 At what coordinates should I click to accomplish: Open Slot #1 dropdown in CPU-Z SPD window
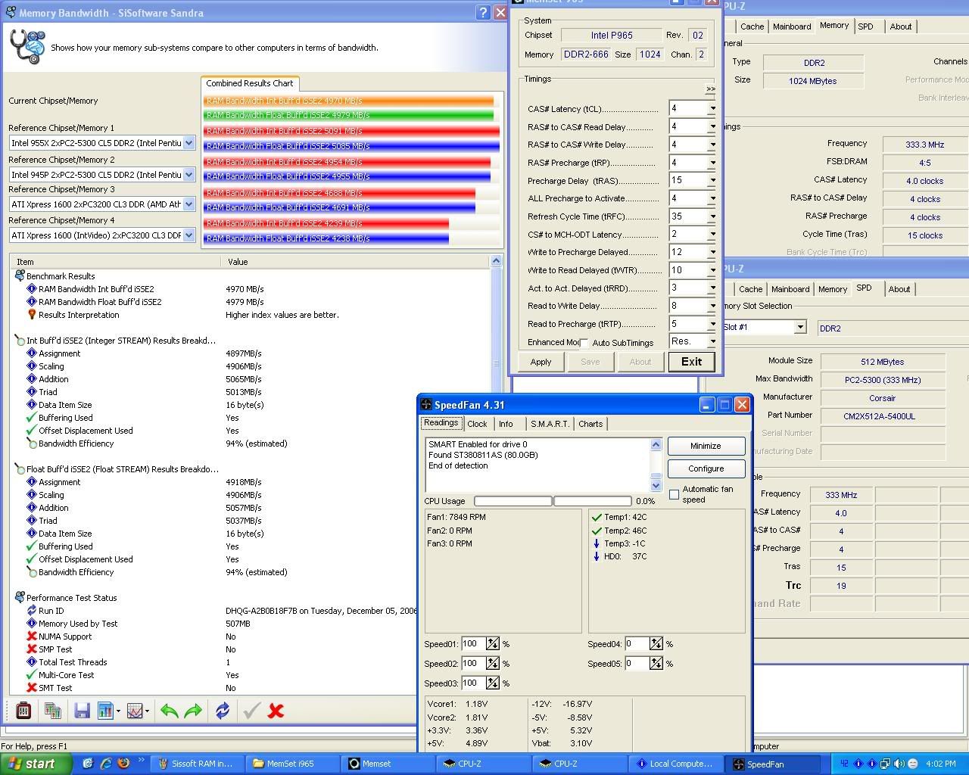[x=800, y=327]
